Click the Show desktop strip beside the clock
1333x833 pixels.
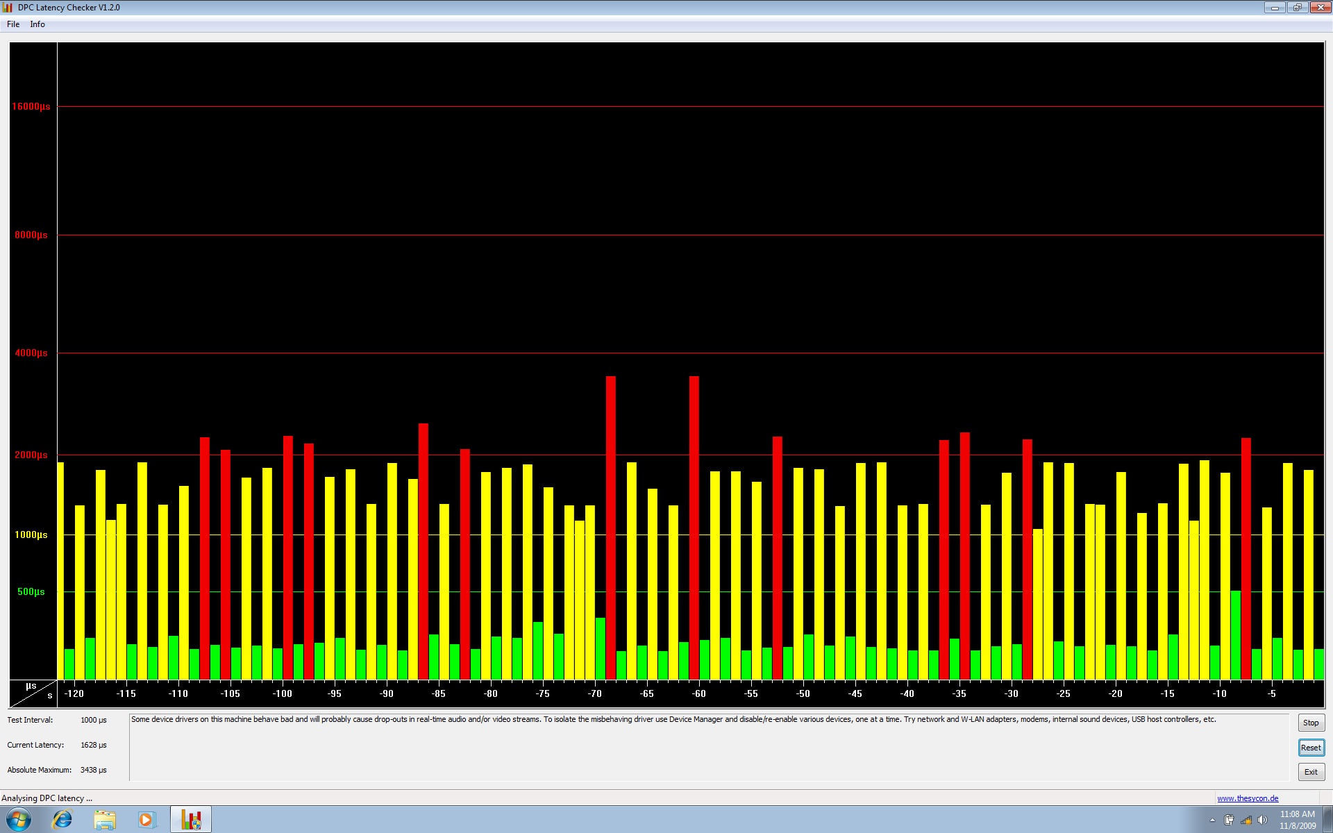1327,820
